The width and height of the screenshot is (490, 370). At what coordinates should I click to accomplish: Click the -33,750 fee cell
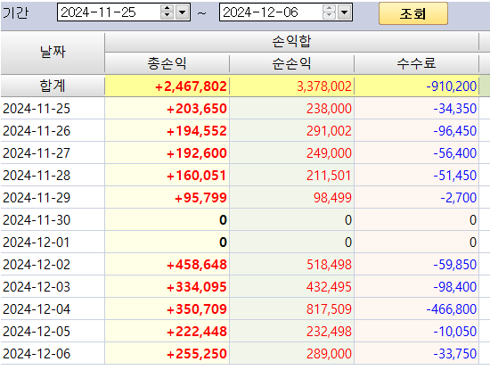[x=416, y=353]
